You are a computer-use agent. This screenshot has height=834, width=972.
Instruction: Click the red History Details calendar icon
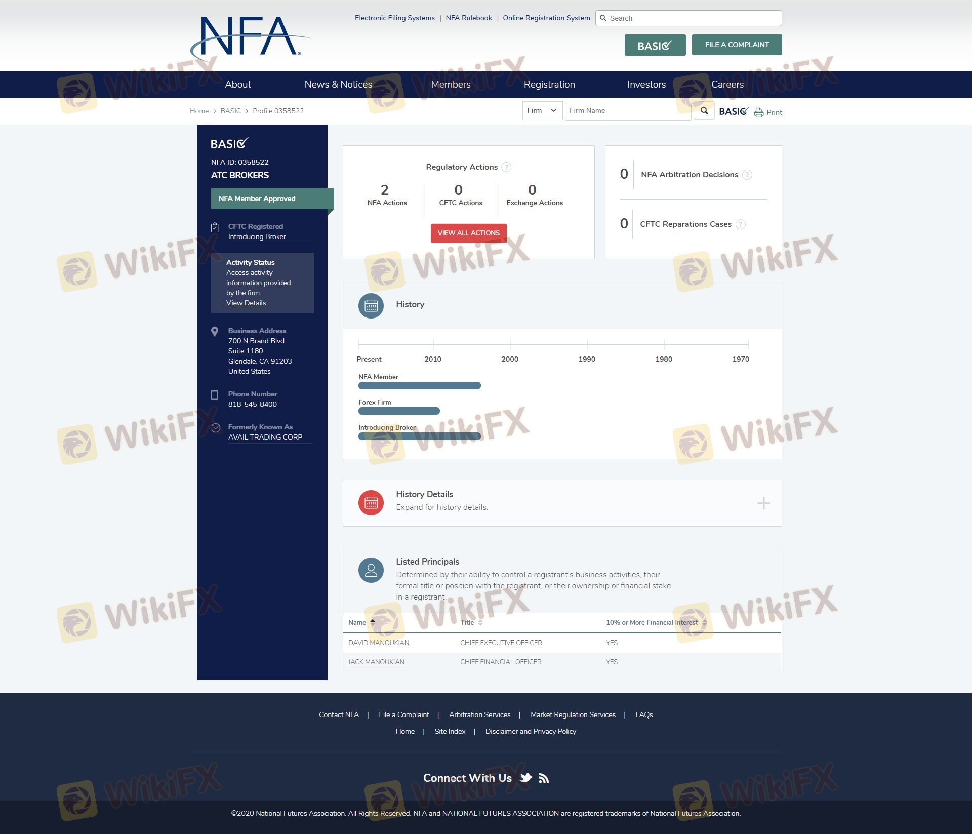(x=371, y=503)
